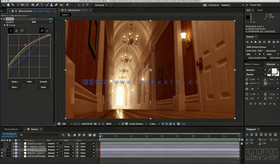Select the Hand tool in the toolbar
Image resolution: width=280 pixels, height=164 pixels.
[x=7, y=5]
